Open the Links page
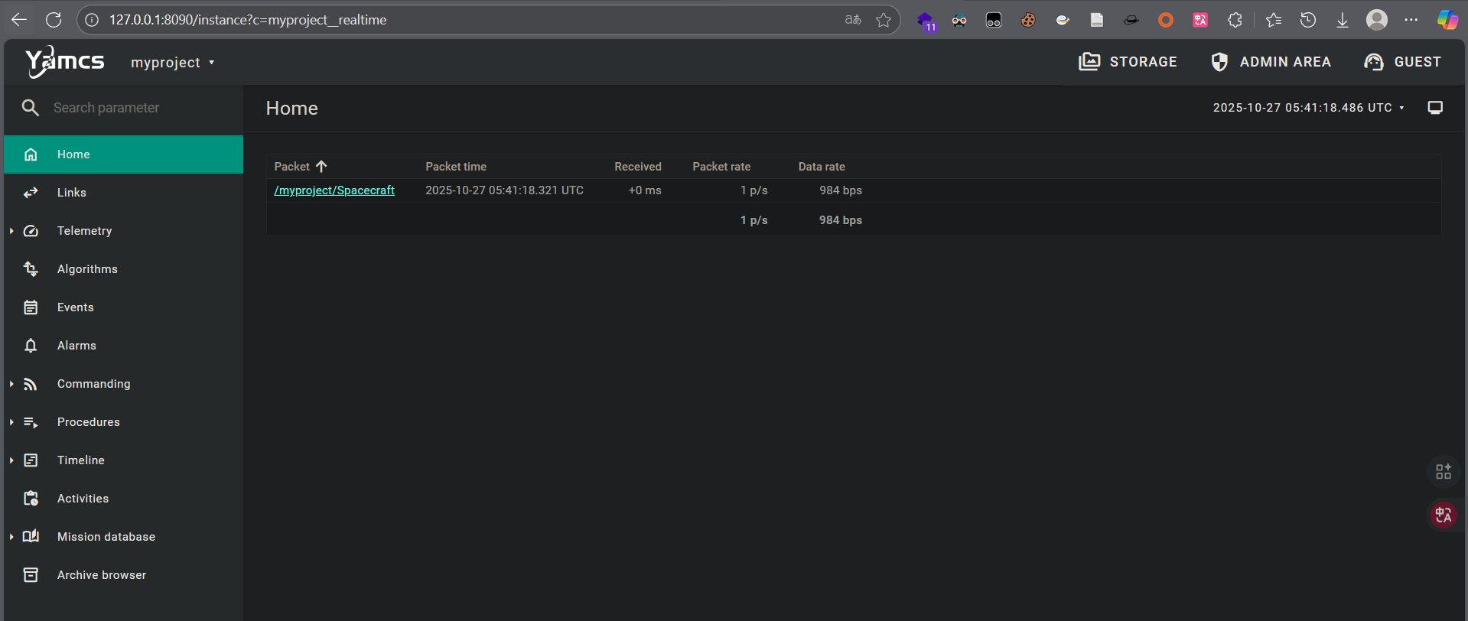This screenshot has height=621, width=1468. click(x=72, y=193)
